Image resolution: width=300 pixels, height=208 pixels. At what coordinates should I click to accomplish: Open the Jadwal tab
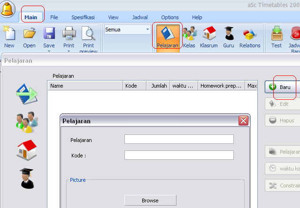139,17
